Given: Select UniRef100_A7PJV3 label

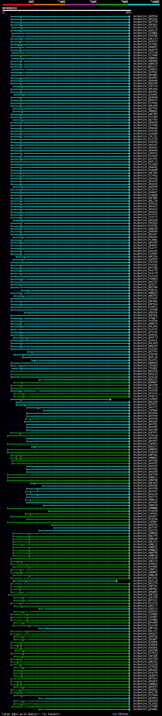Looking at the screenshot, I should [145, 86].
